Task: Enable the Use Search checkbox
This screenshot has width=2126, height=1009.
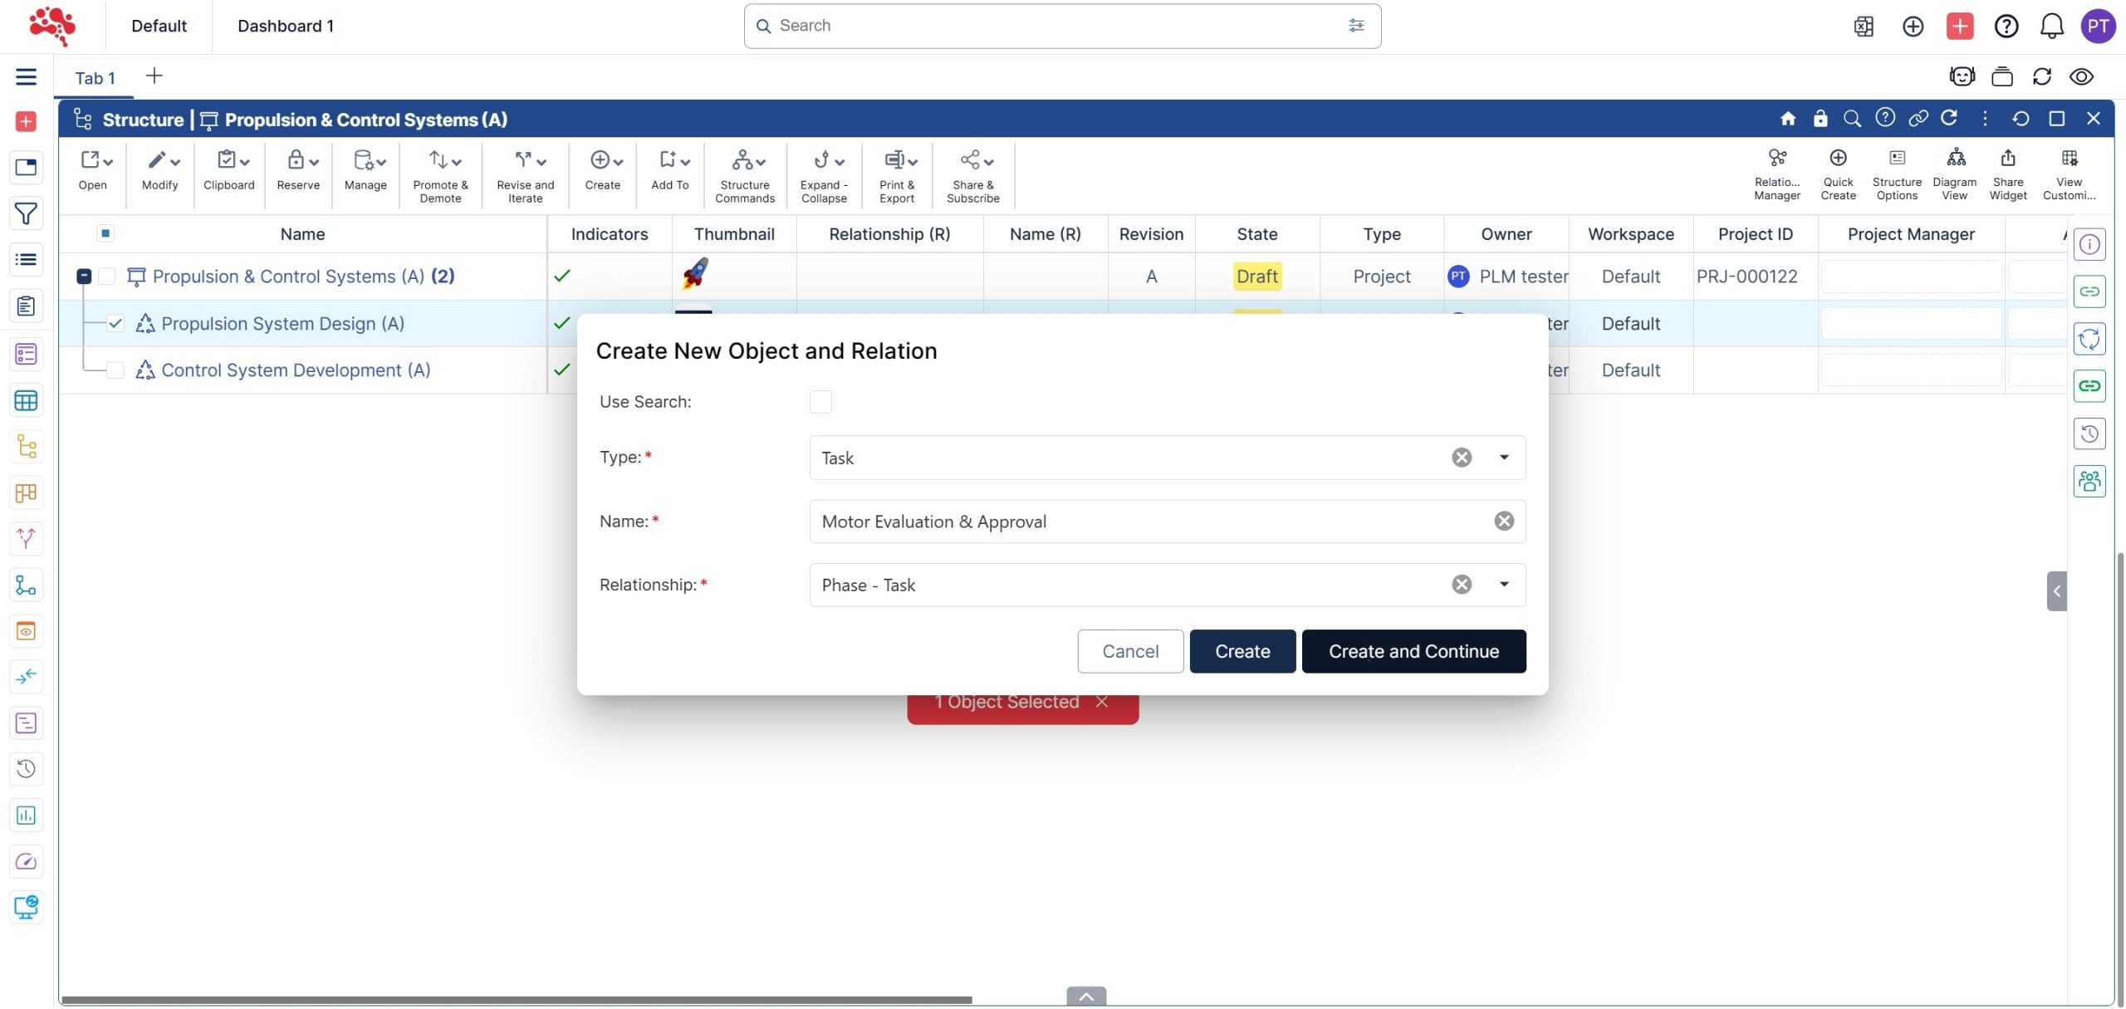Action: 820,402
